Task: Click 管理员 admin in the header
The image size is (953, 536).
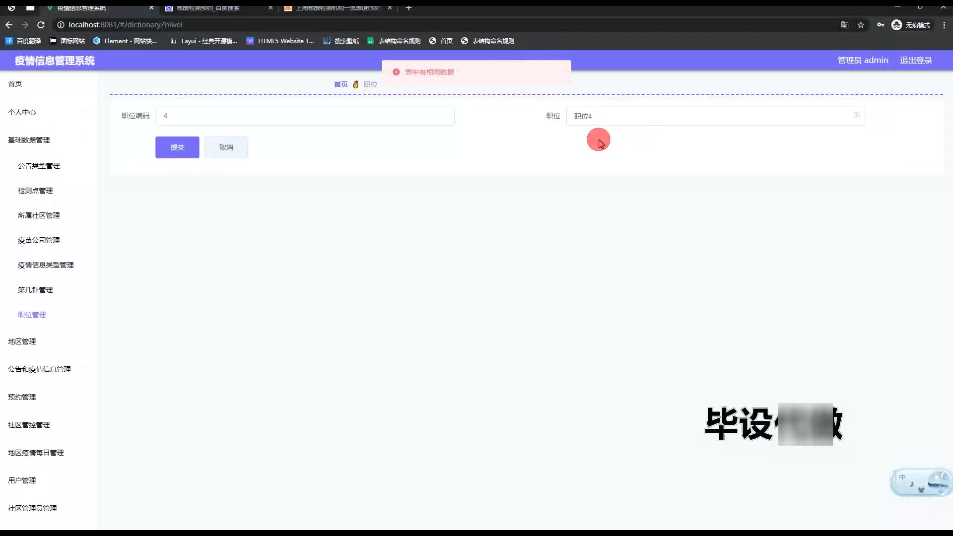Action: [x=863, y=60]
